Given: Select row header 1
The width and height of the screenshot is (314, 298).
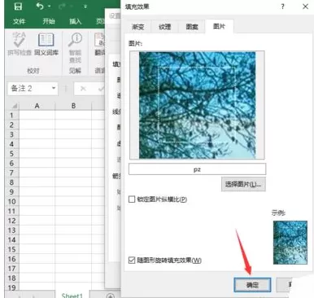Looking at the screenshot, I should coord(12,116).
